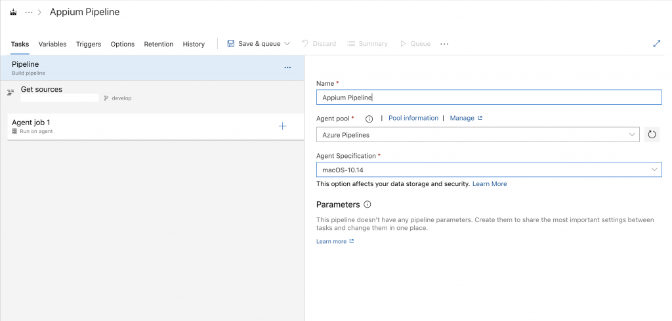Select the Pipeline build pipeline row
Viewport: 672px width, 321px height.
[x=152, y=67]
